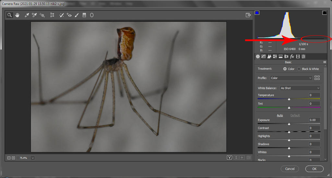The width and height of the screenshot is (332, 178).
Task: Pick the White Balance eyedropper tool
Action: 27,15
